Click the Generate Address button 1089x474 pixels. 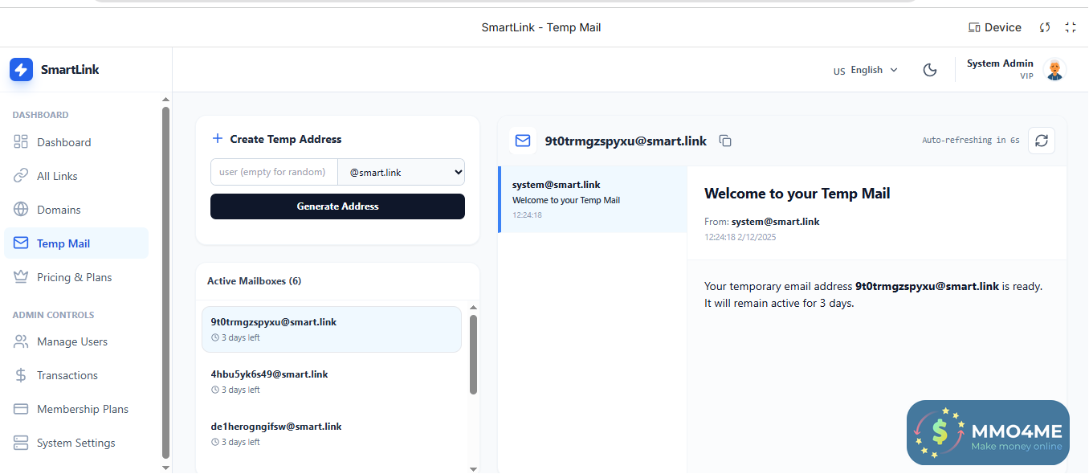337,206
